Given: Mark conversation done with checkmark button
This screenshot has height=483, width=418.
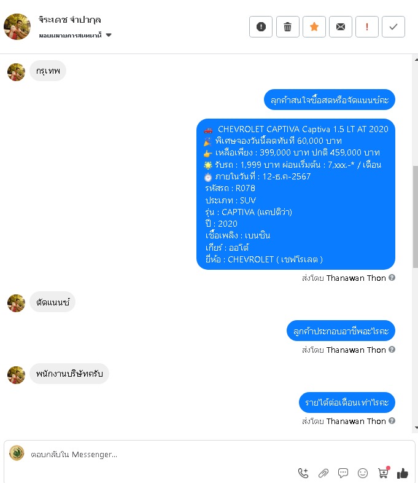Looking at the screenshot, I should point(393,27).
